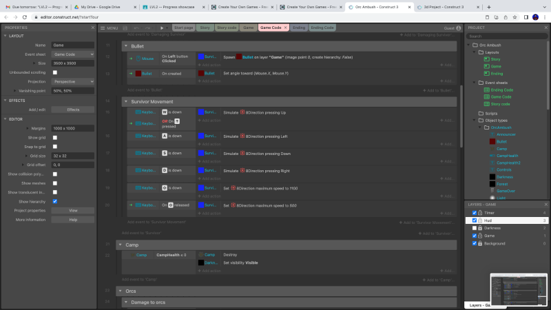Image resolution: width=551 pixels, height=310 pixels.
Task: Toggle the Timer layer visibility checkbox
Action: (474, 213)
